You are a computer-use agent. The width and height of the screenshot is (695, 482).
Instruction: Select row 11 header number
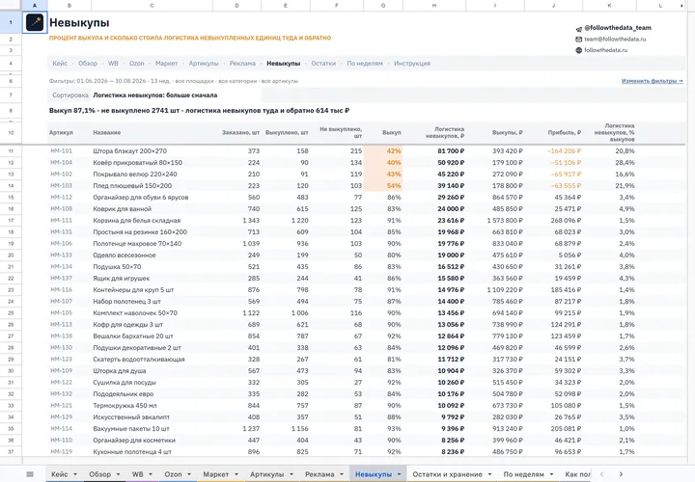click(x=11, y=151)
